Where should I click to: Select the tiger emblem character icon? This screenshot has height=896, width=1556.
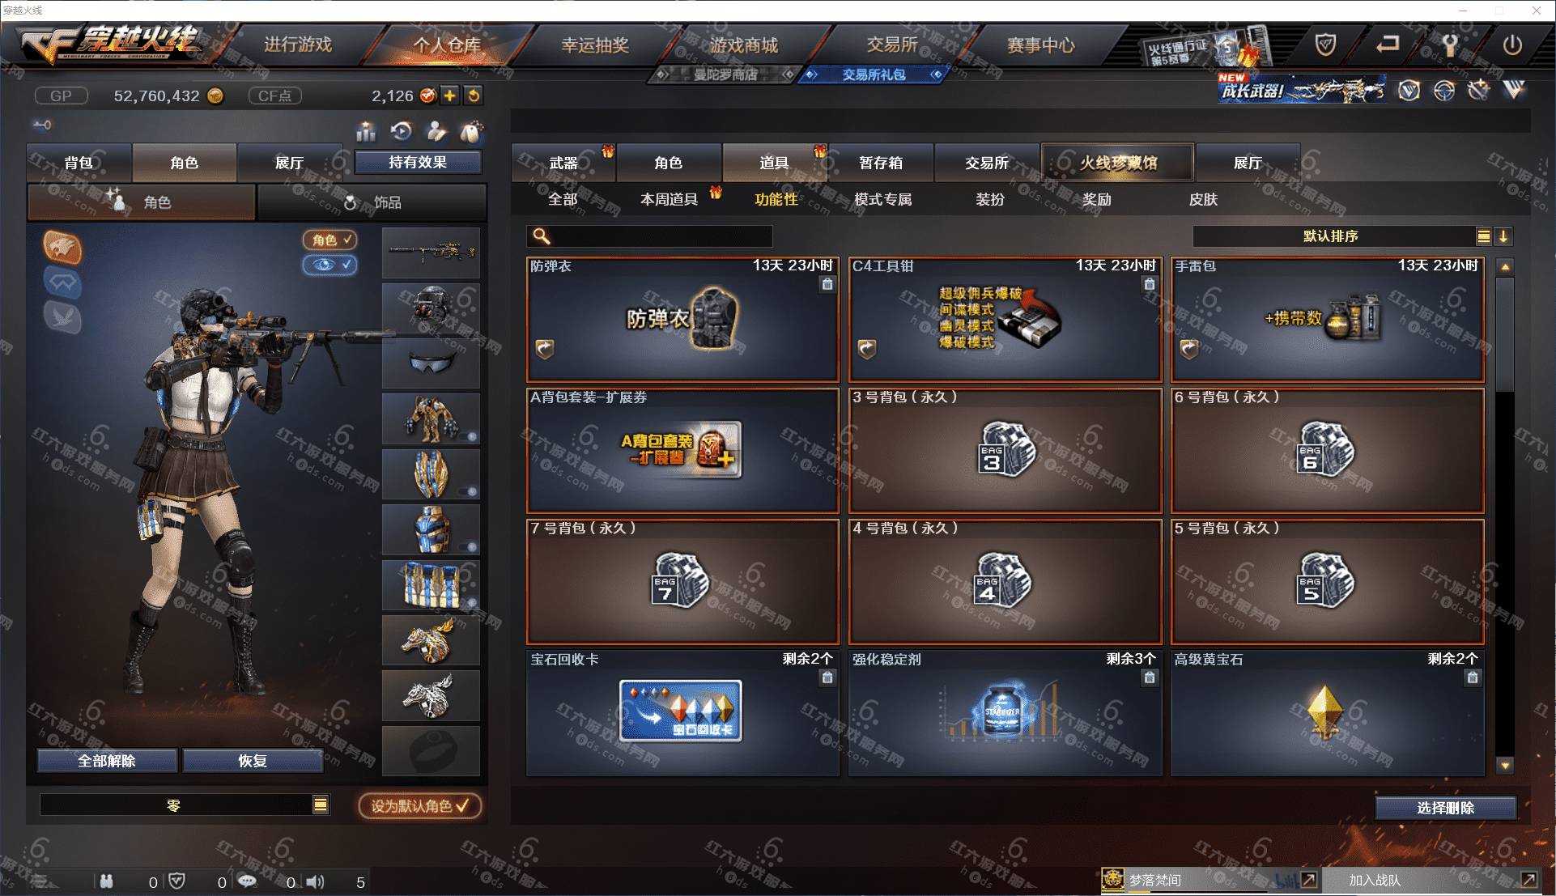62,248
